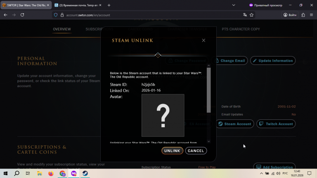Screen dimensions: 317x178
Task: Click the tracking protection shield icon
Action: coord(56,15)
